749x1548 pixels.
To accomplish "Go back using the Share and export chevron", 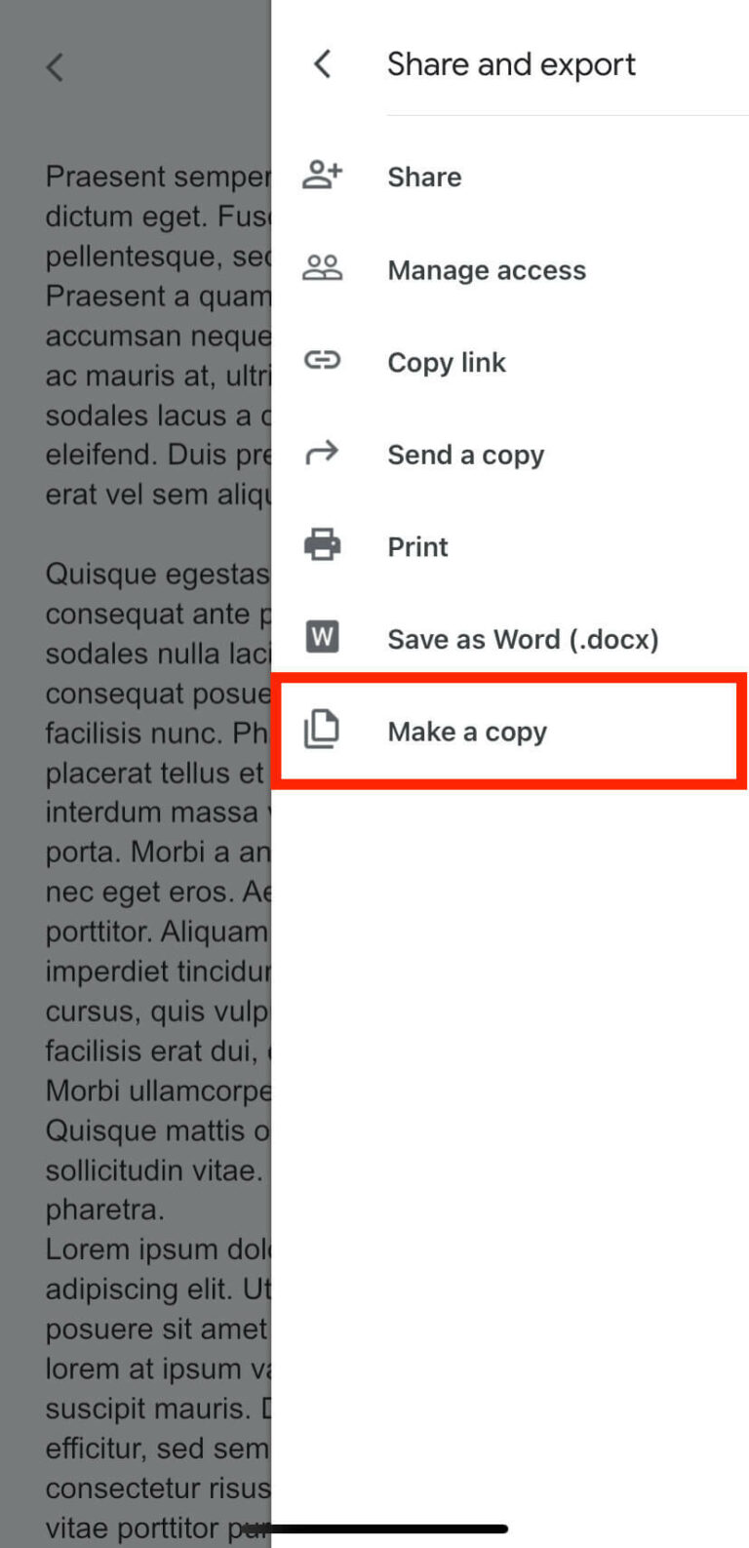I will pos(322,64).
